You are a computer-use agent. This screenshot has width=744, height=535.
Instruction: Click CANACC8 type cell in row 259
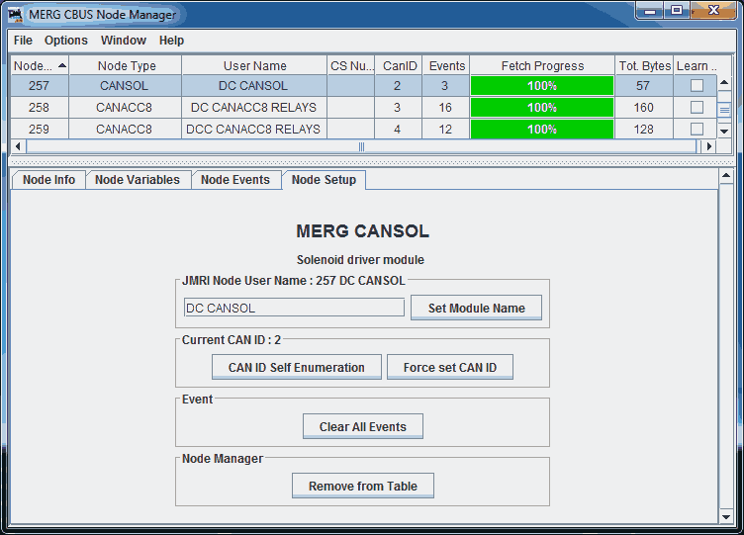[125, 129]
